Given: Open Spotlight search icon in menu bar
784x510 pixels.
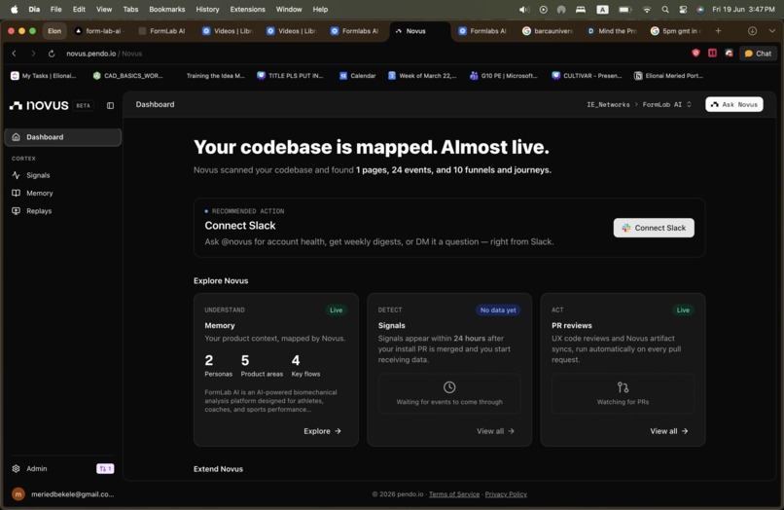Looking at the screenshot, I should point(665,10).
